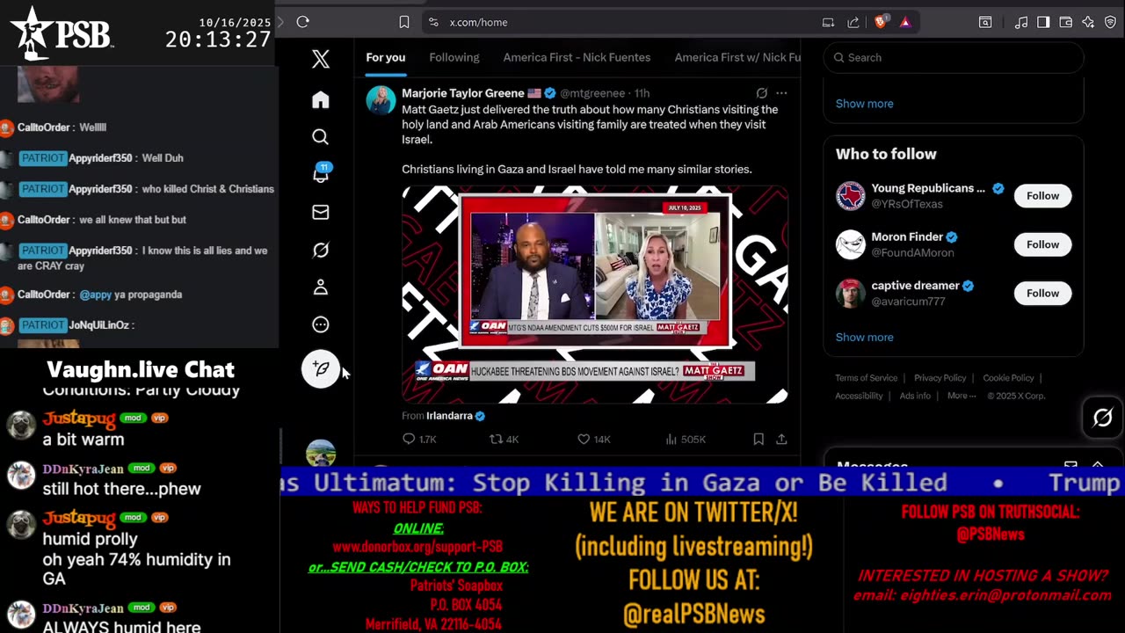Repost the post with 4K reposts

(x=504, y=439)
